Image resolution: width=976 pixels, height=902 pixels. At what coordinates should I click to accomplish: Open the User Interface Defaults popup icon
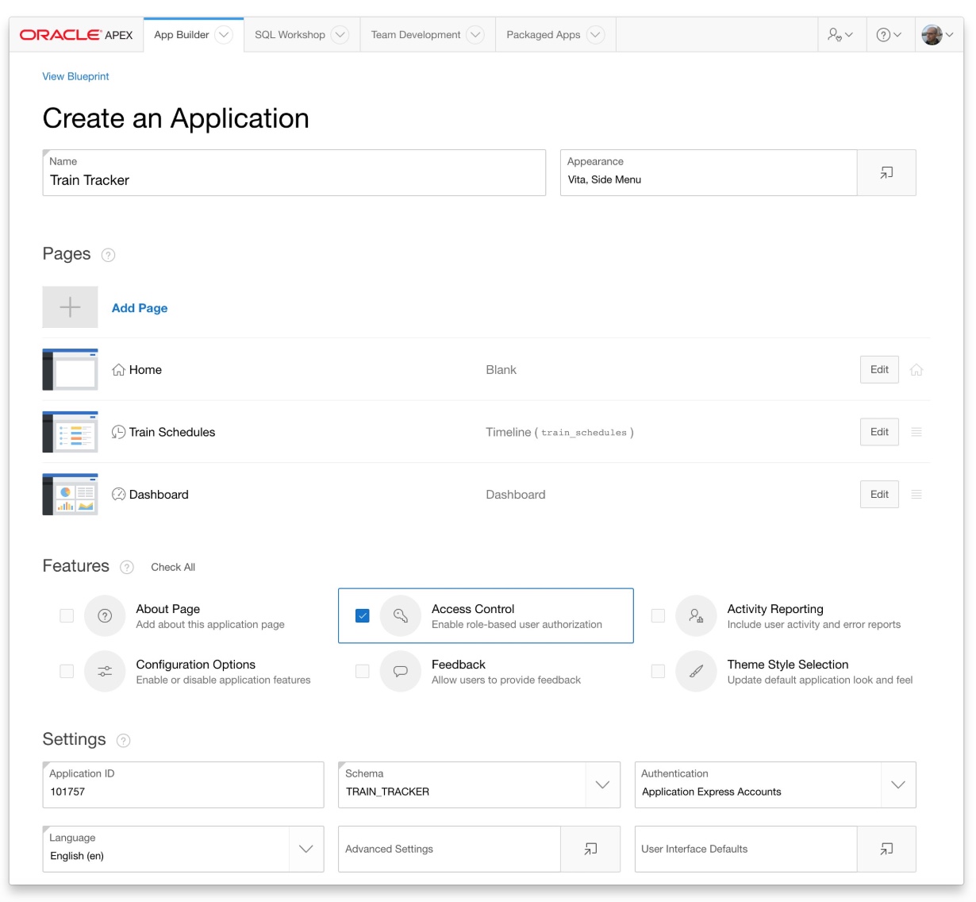coord(886,849)
